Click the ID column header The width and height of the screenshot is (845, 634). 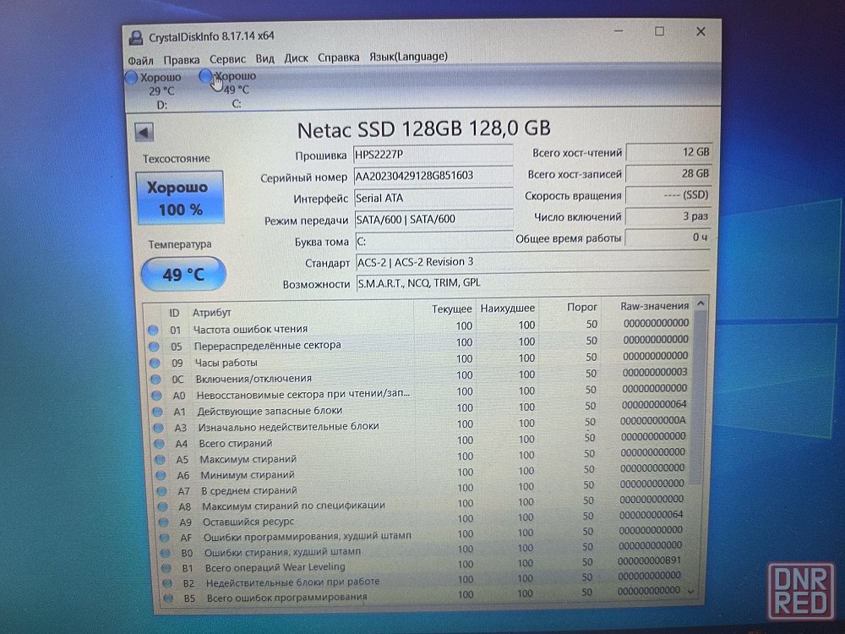(x=174, y=313)
